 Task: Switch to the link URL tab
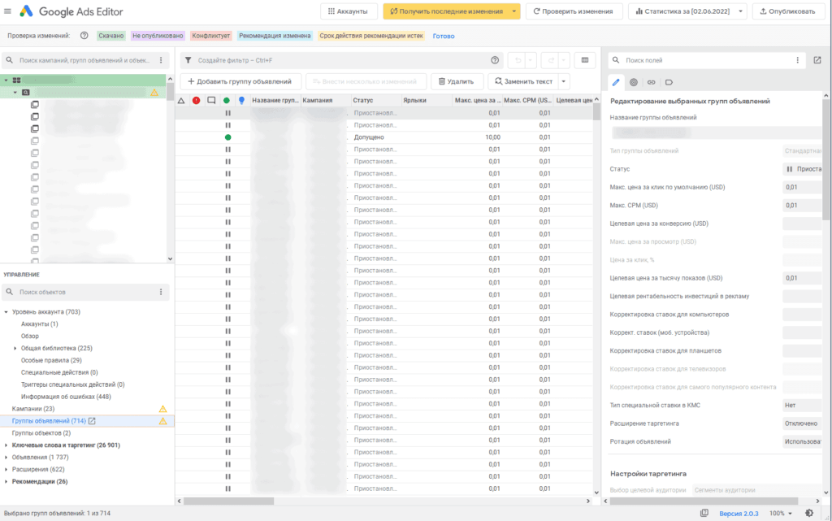[651, 82]
